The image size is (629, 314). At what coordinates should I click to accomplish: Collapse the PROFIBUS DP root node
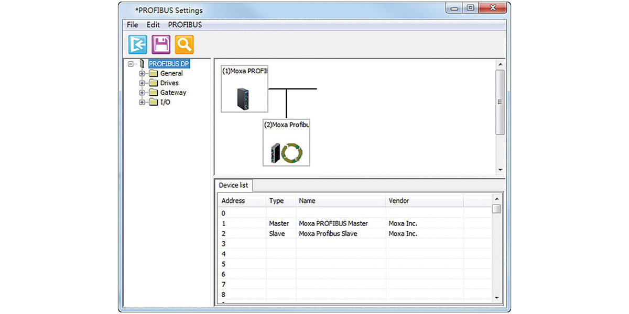tap(131, 64)
